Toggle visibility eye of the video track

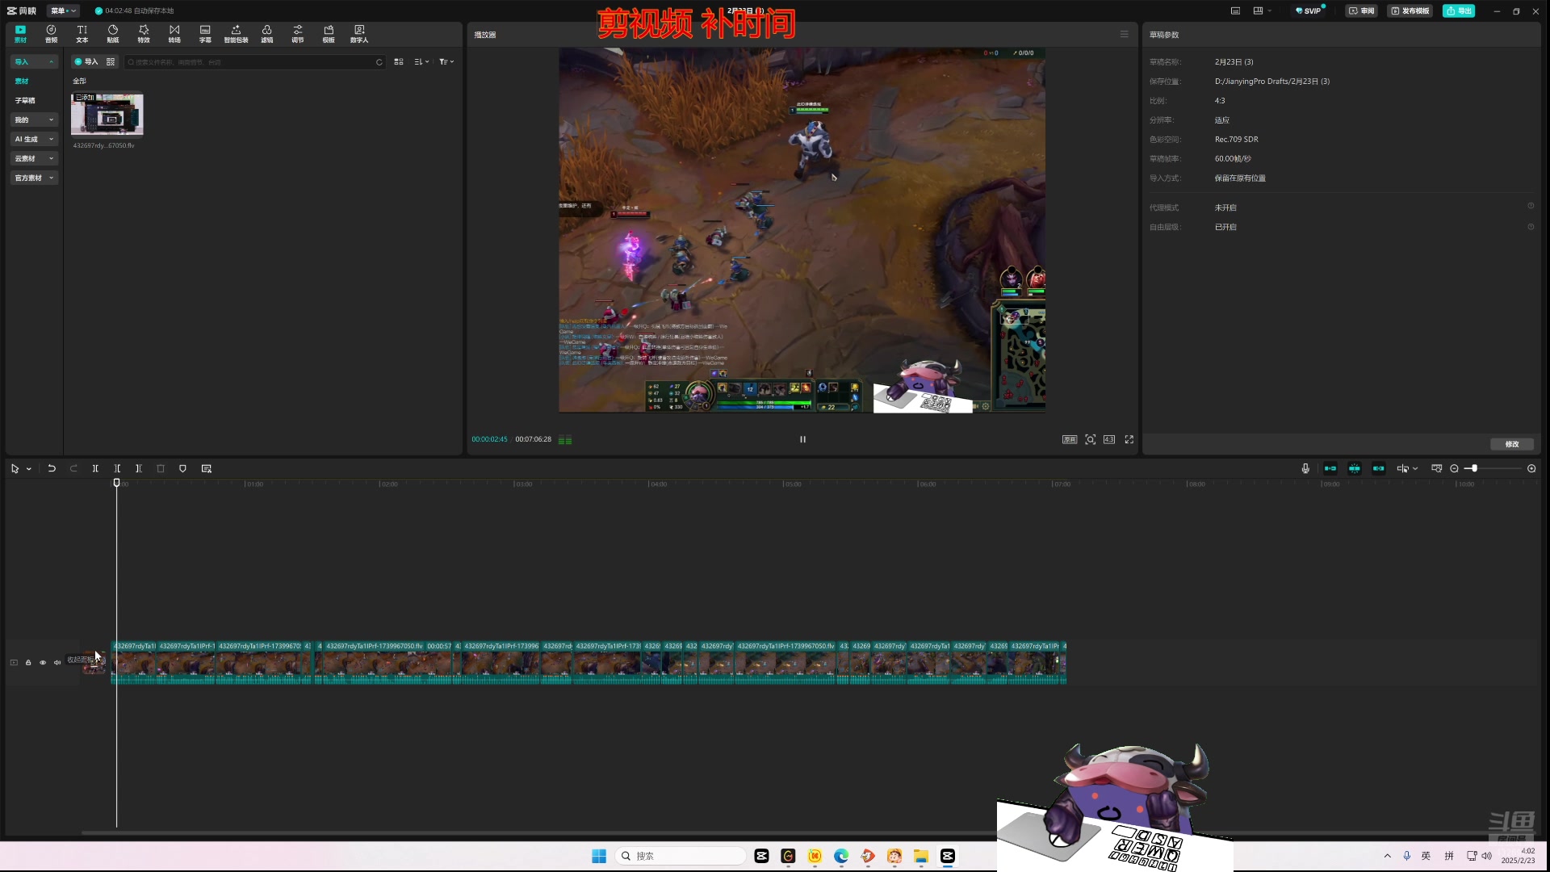[43, 662]
